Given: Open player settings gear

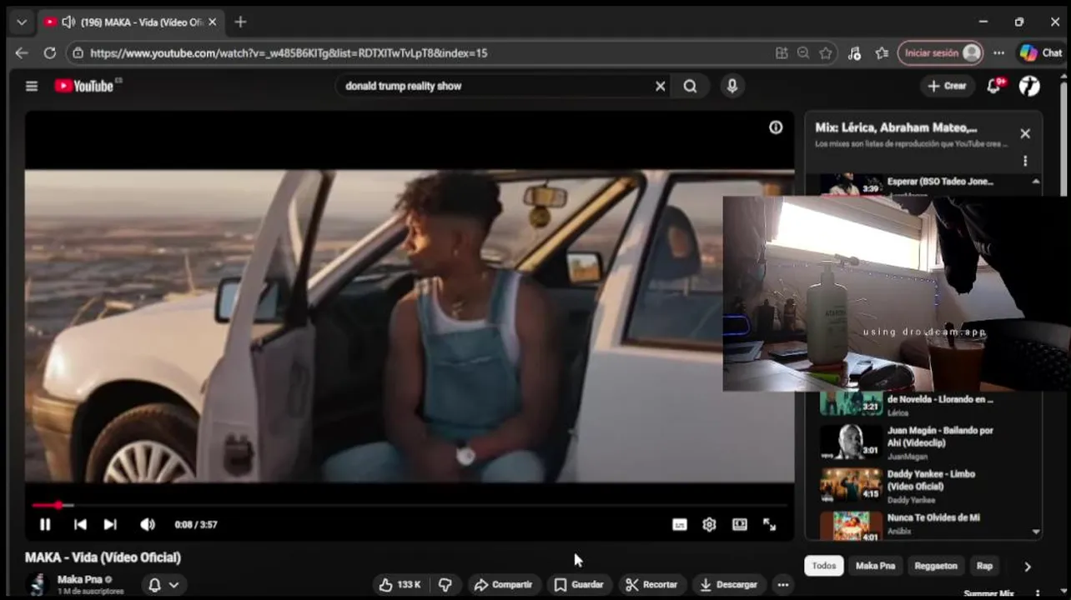Looking at the screenshot, I should (709, 524).
